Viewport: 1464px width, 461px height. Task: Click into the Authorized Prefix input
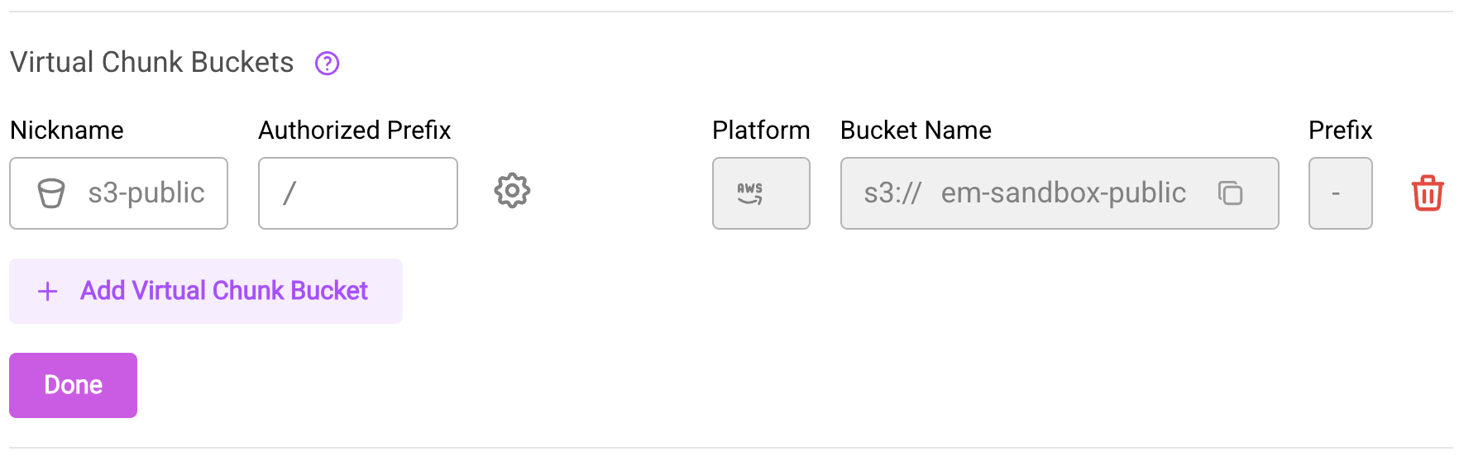[x=364, y=193]
